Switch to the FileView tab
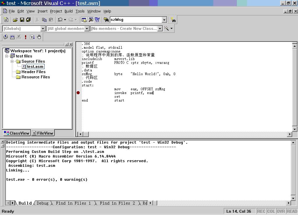This screenshot has height=215, width=298. click(x=43, y=133)
